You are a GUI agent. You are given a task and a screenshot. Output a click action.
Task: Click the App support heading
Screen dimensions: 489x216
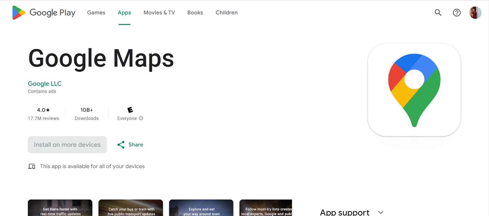[344, 212]
